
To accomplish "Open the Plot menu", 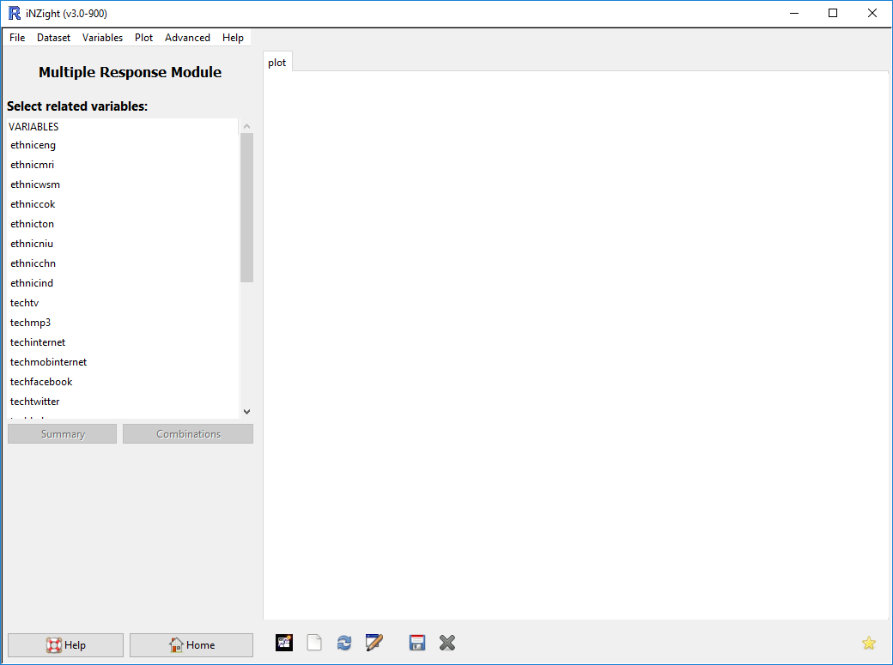I will [143, 38].
